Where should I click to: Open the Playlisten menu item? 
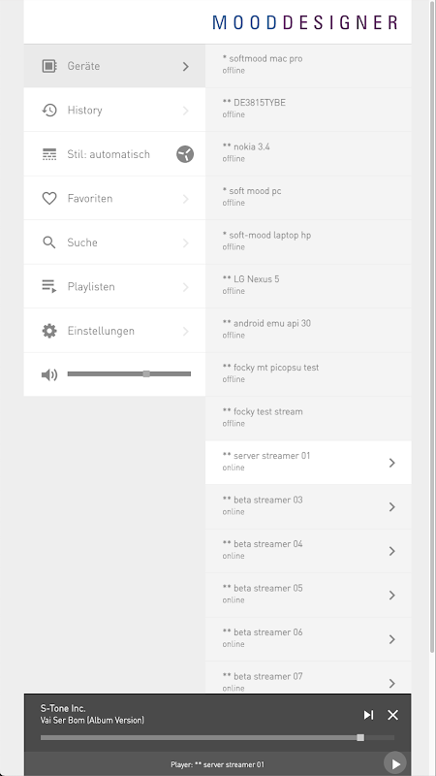coord(114,286)
